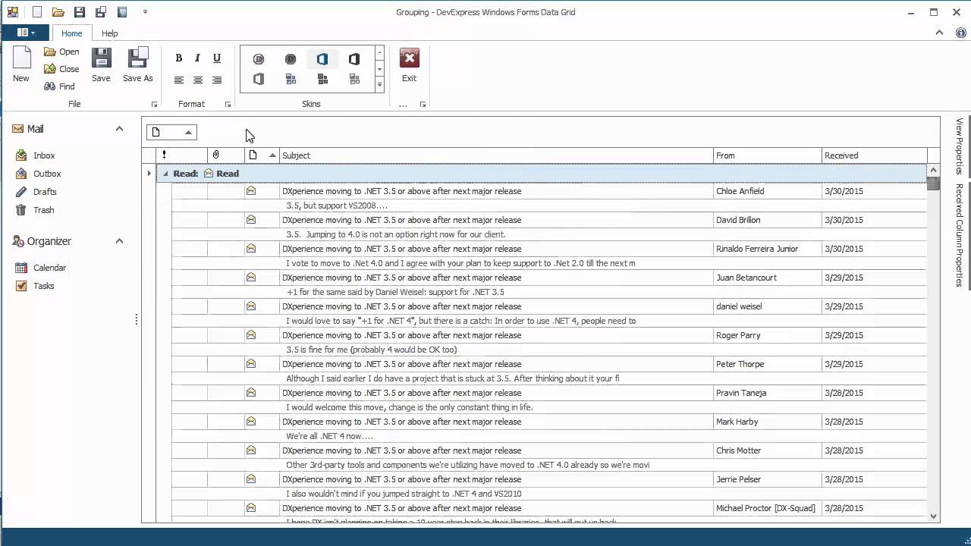
Task: Click the New document ribbon button
Action: (21, 64)
